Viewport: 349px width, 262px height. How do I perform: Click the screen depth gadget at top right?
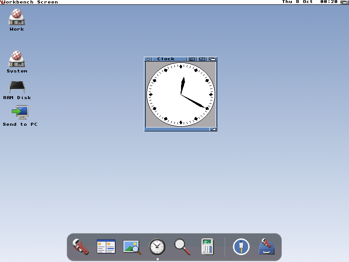point(344,2)
